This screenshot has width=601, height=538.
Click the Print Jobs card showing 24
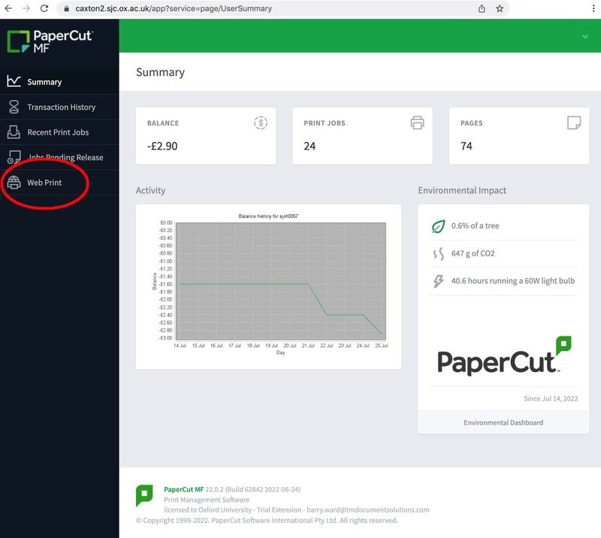click(363, 136)
